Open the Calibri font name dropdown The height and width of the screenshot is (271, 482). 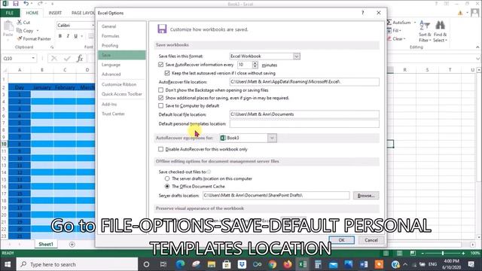[93, 25]
